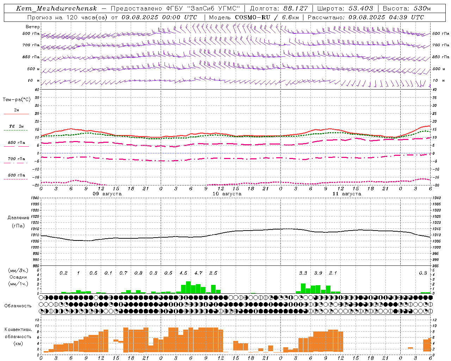Viewport: 451px width, 361px height.
Task: Click the precipitation total value 0.2
Action: [x=63, y=273]
